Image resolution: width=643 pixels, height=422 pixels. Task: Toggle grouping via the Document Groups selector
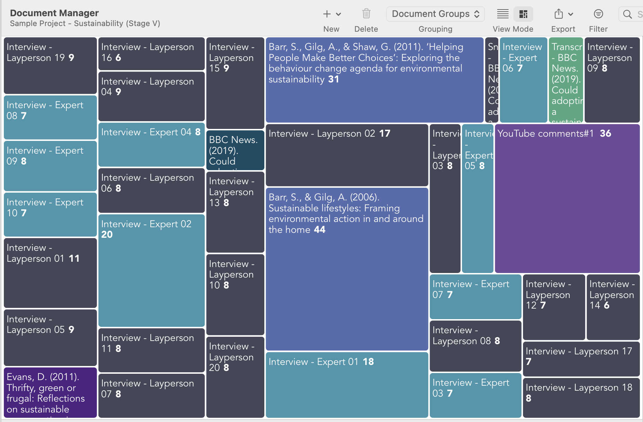(435, 14)
